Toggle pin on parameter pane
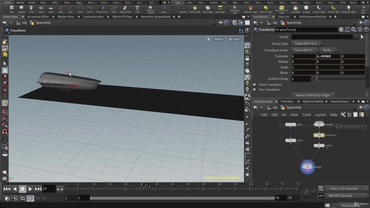370x208 pixels. pos(361,23)
